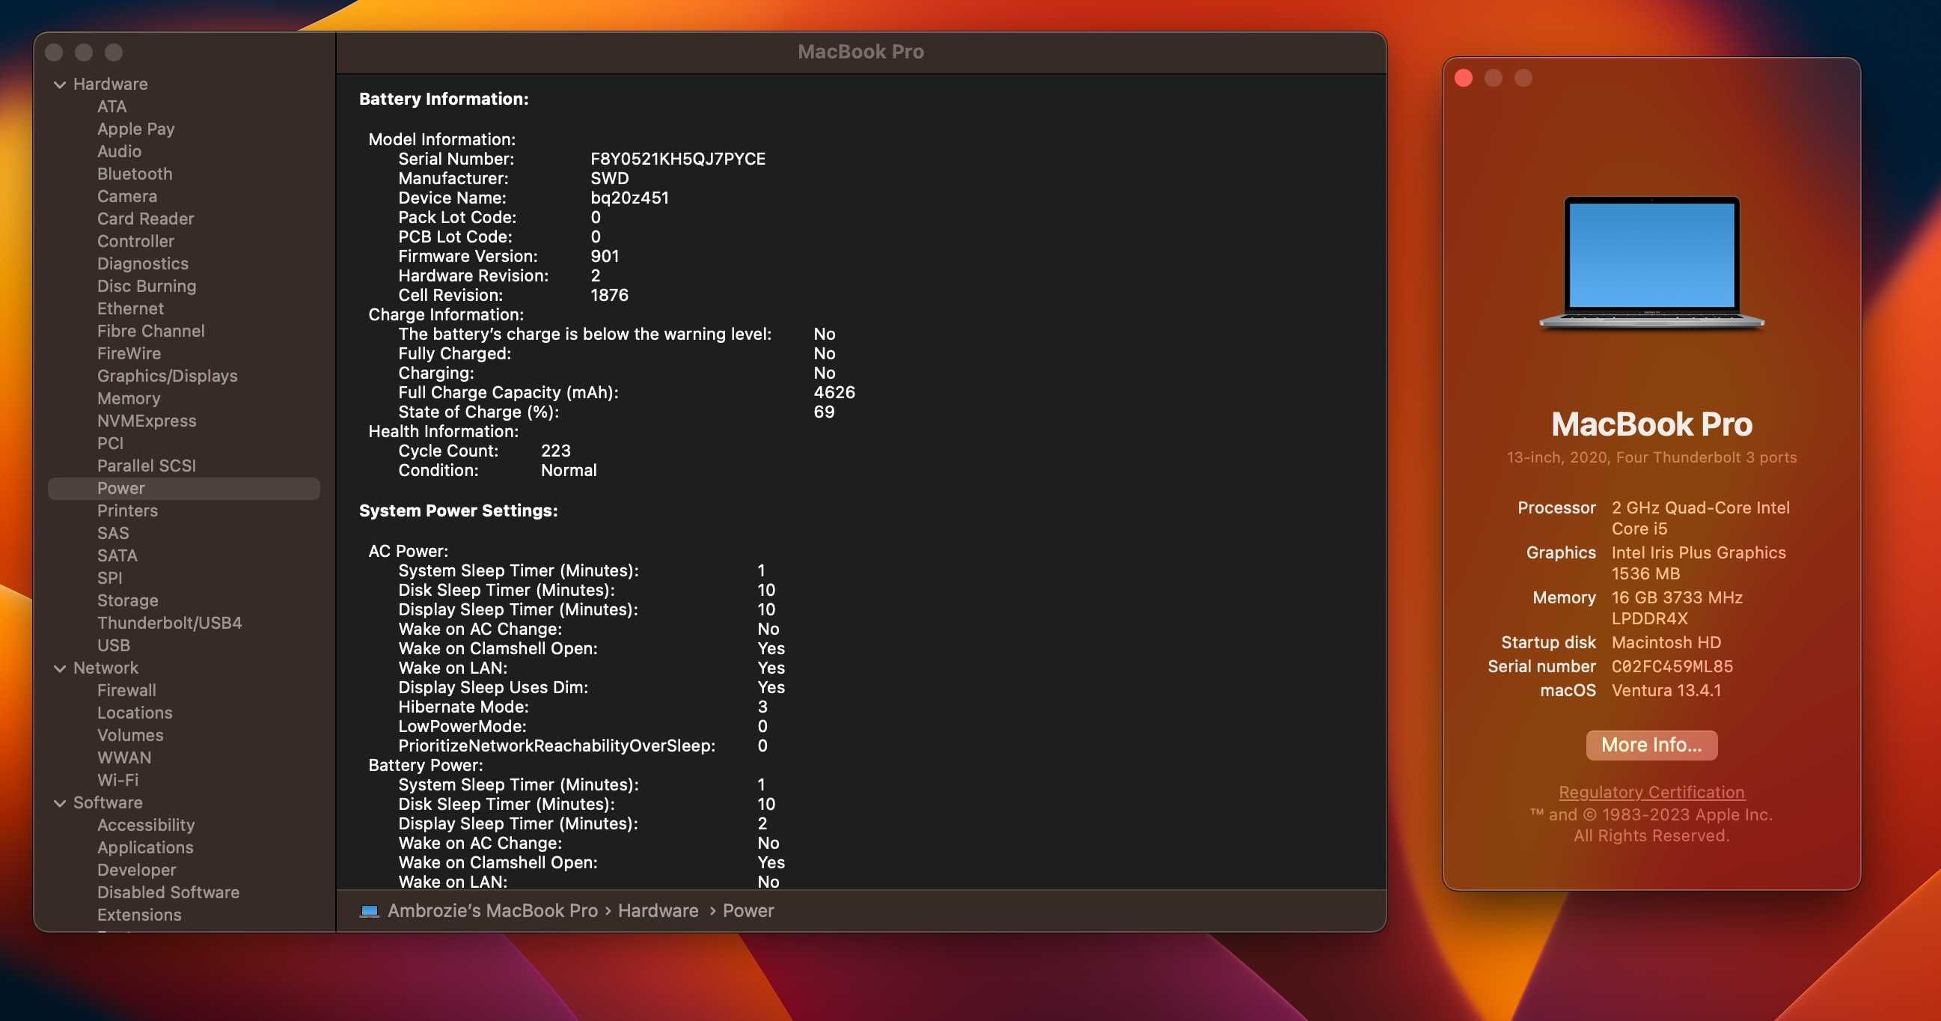
Task: Collapse the Hardware section chevron
Action: pos(60,85)
